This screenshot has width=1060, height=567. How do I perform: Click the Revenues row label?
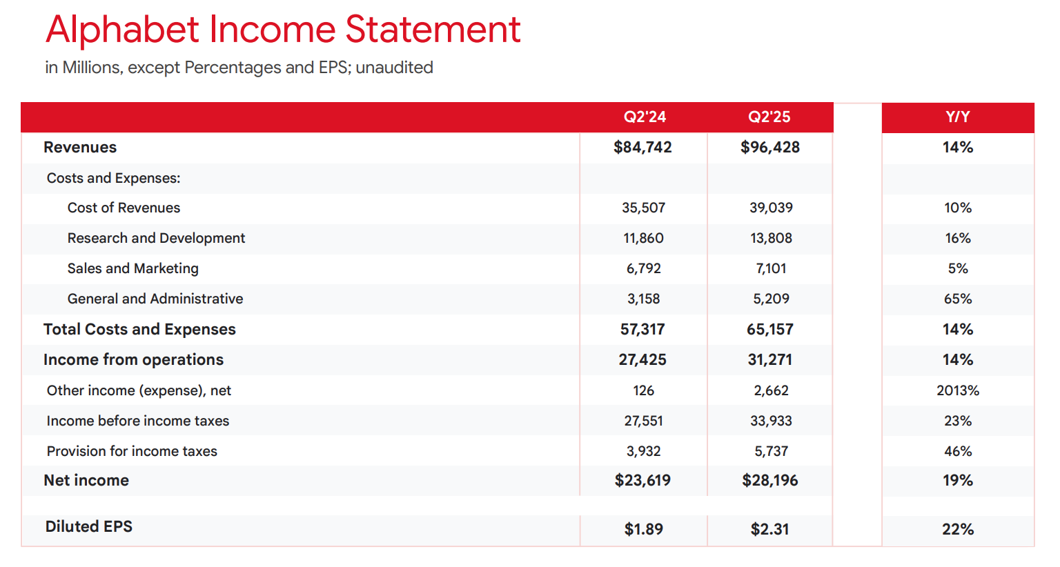(x=80, y=147)
